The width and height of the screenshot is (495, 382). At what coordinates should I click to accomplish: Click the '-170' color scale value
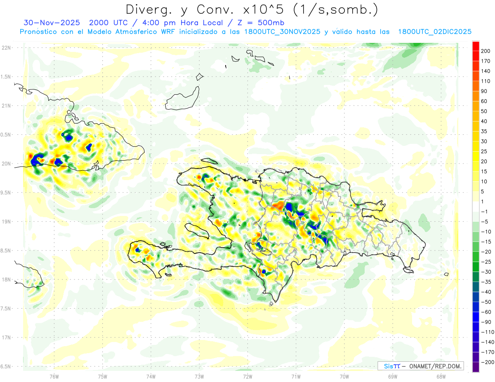487,352
